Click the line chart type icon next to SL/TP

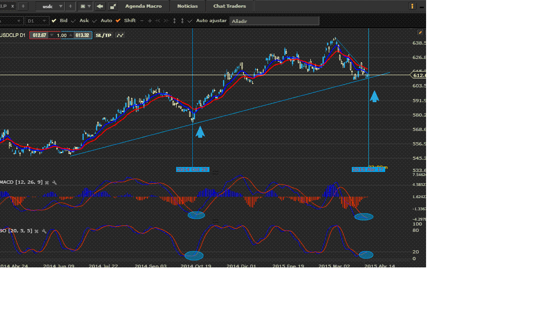(x=120, y=35)
